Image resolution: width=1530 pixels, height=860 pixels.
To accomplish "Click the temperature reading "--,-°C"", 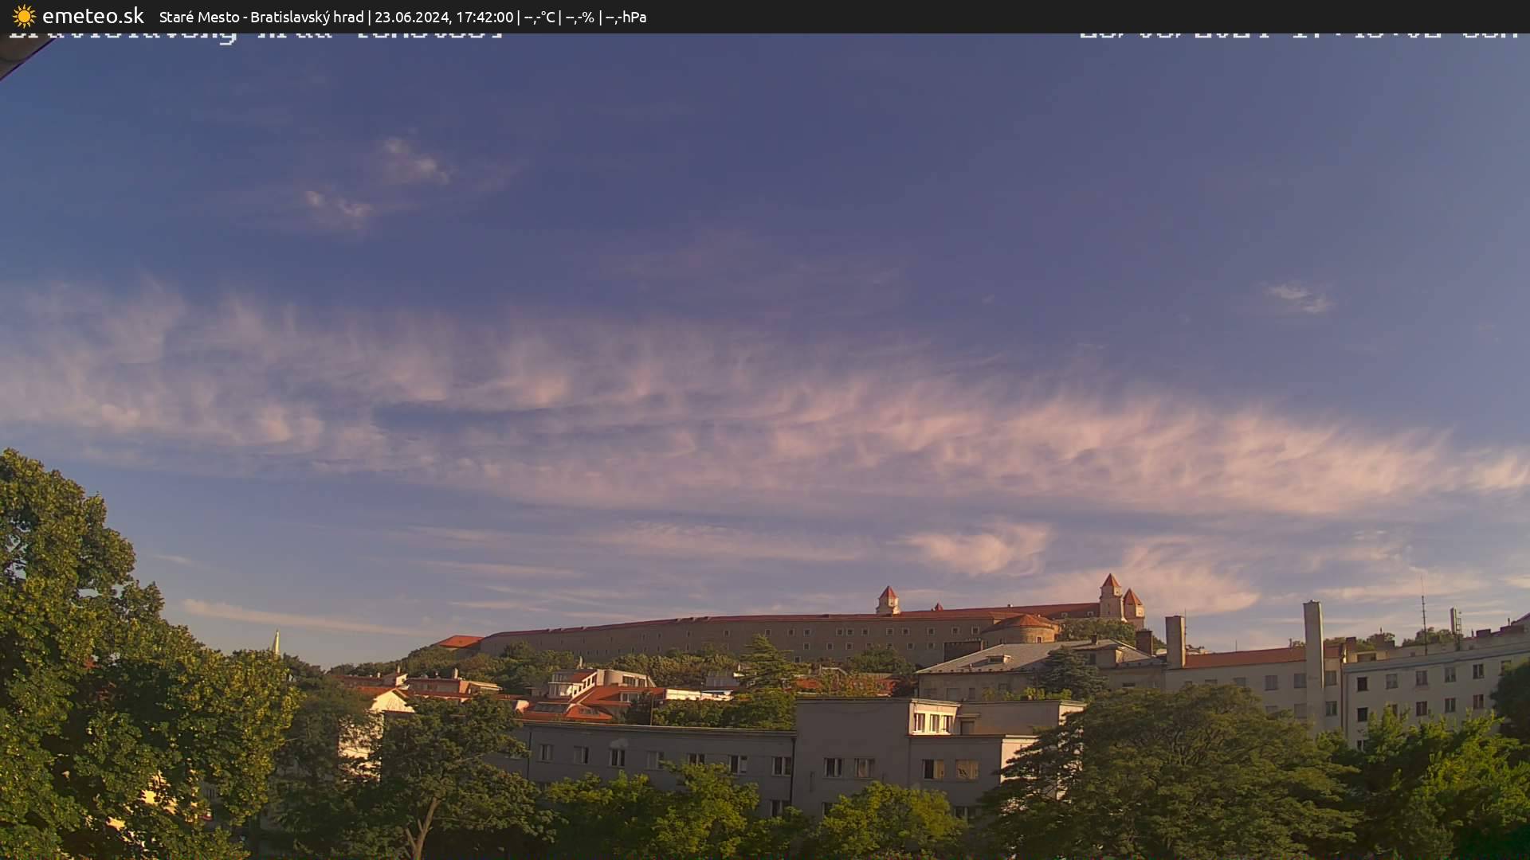I will [539, 17].
